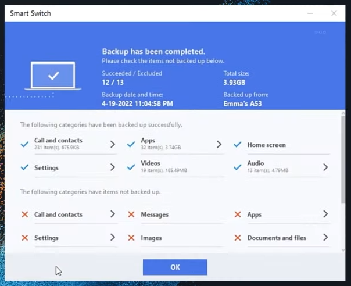The height and width of the screenshot is (286, 351).
Task: Expand backed-up Apps details arrow
Action: (219, 144)
